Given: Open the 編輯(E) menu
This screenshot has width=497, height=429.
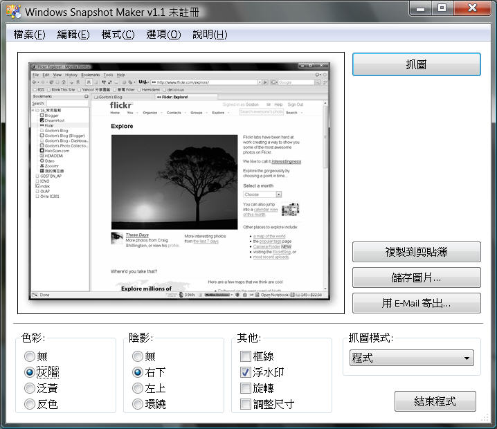Looking at the screenshot, I should pos(73,34).
